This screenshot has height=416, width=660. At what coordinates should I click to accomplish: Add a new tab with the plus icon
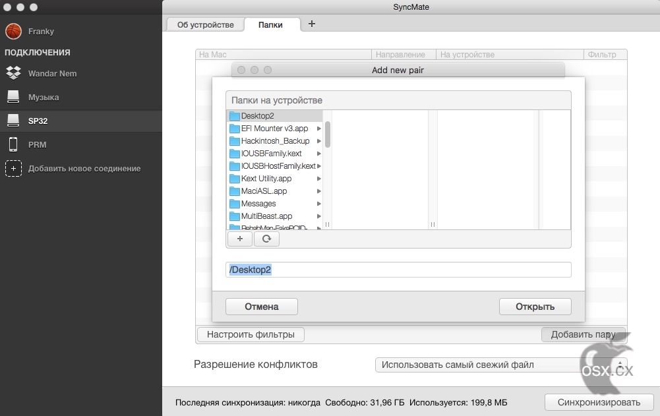[311, 24]
